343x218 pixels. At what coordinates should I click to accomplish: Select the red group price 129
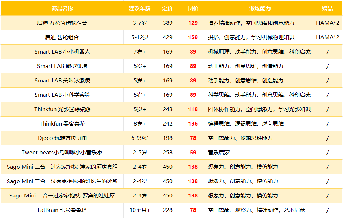(x=193, y=23)
